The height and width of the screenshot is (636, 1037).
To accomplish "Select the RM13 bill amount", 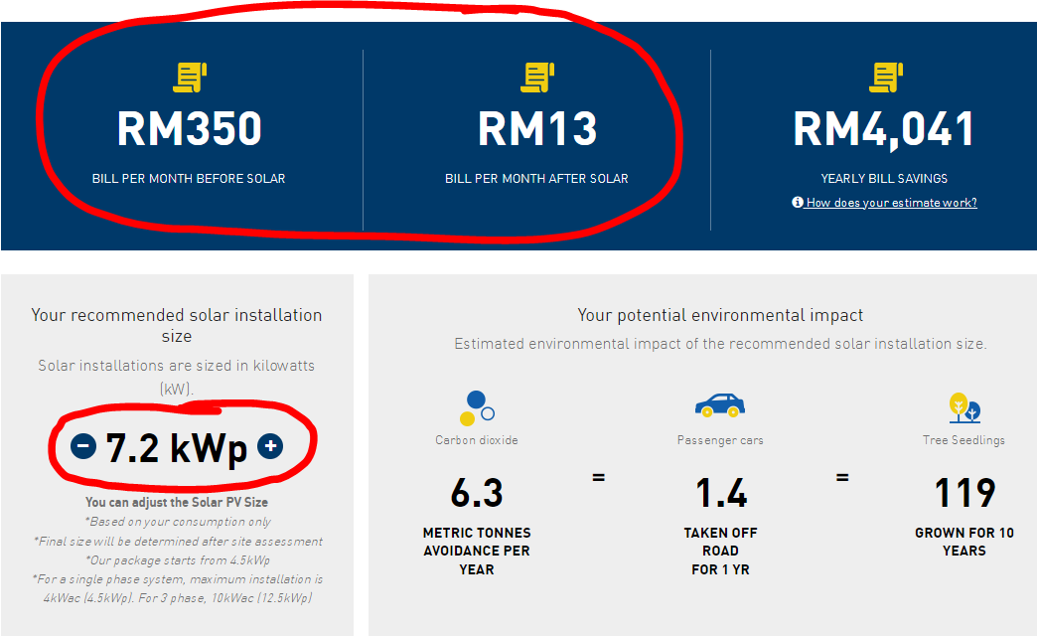I will point(537,128).
